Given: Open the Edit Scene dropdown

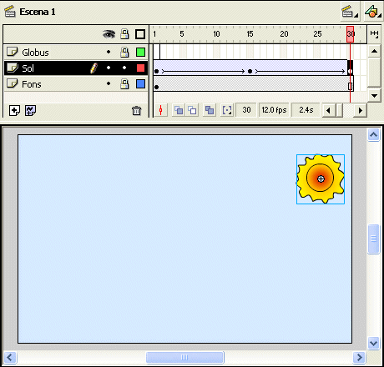Looking at the screenshot, I should click(x=350, y=12).
